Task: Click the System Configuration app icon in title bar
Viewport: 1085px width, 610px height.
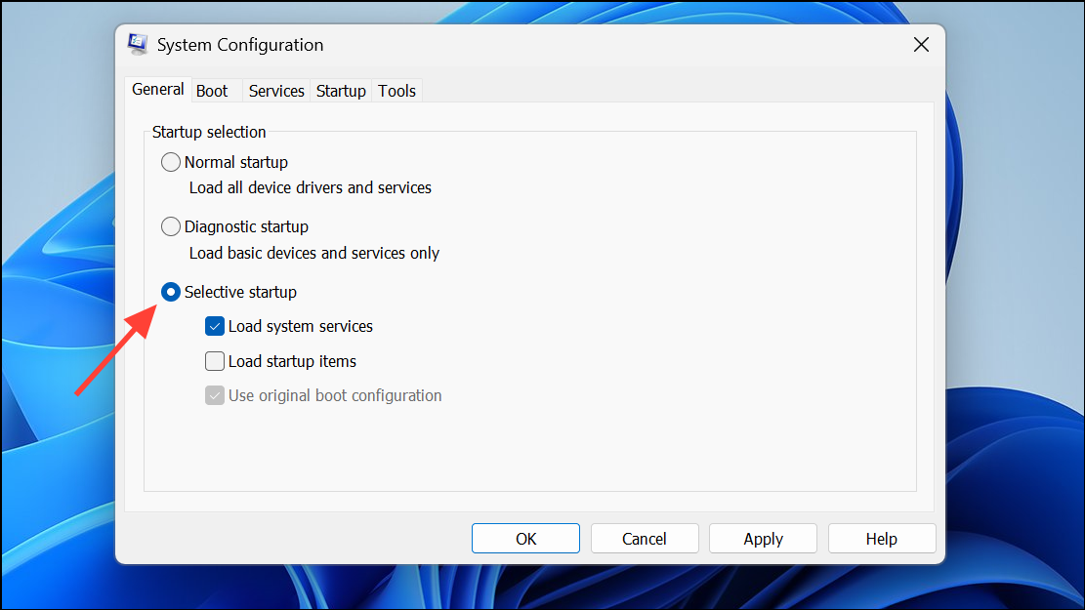Action: point(138,45)
